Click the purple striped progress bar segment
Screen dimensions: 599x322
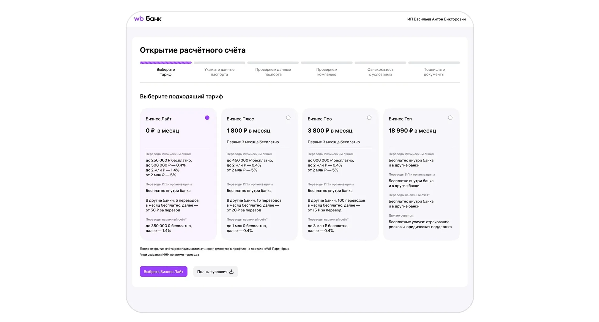tap(165, 63)
